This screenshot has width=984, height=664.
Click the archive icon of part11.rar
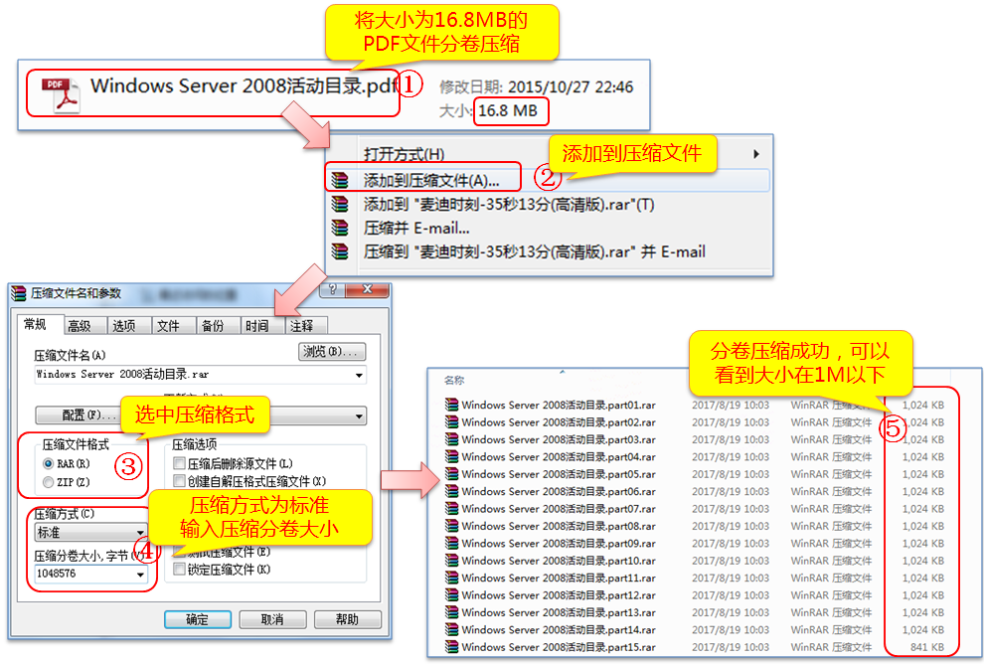pos(451,578)
